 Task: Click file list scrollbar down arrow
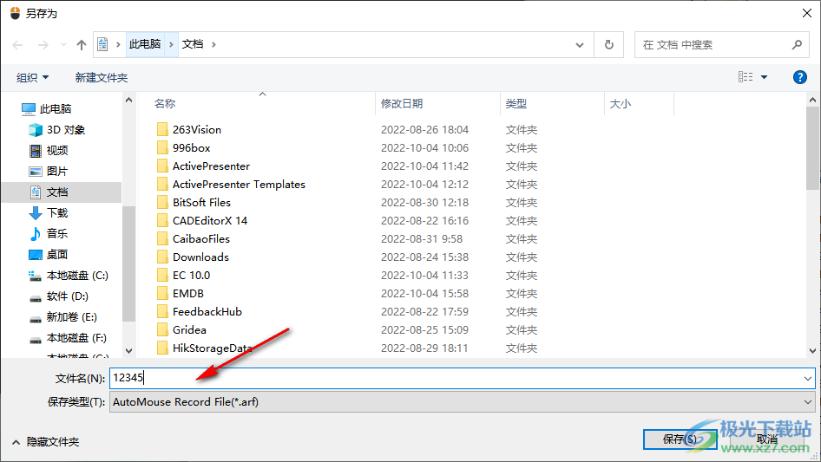coord(812,351)
